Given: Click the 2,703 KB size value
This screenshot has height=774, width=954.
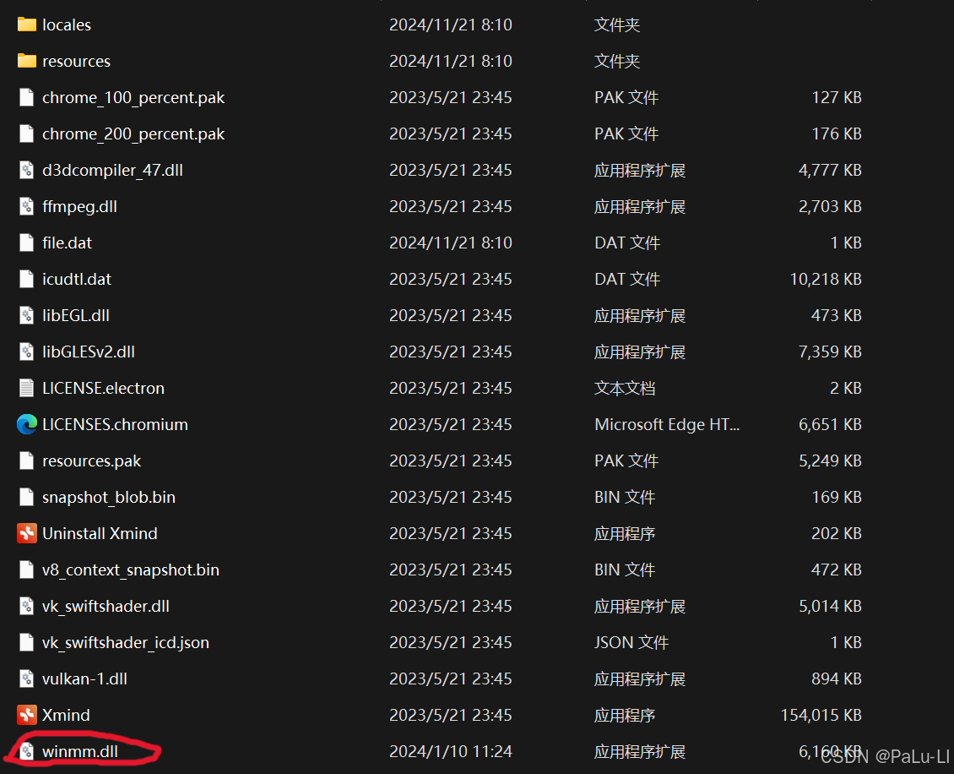Looking at the screenshot, I should [830, 206].
